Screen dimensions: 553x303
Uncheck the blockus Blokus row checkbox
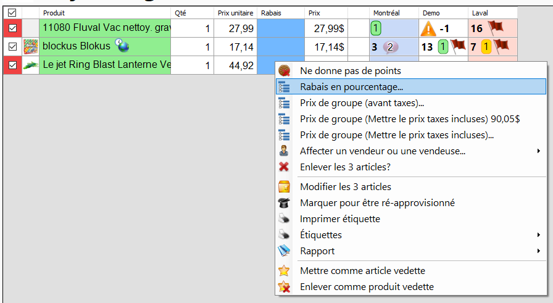pyautogui.click(x=13, y=46)
